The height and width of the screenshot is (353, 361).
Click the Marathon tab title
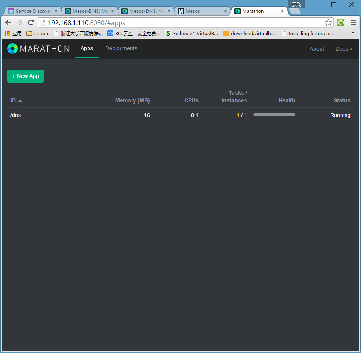coord(253,11)
